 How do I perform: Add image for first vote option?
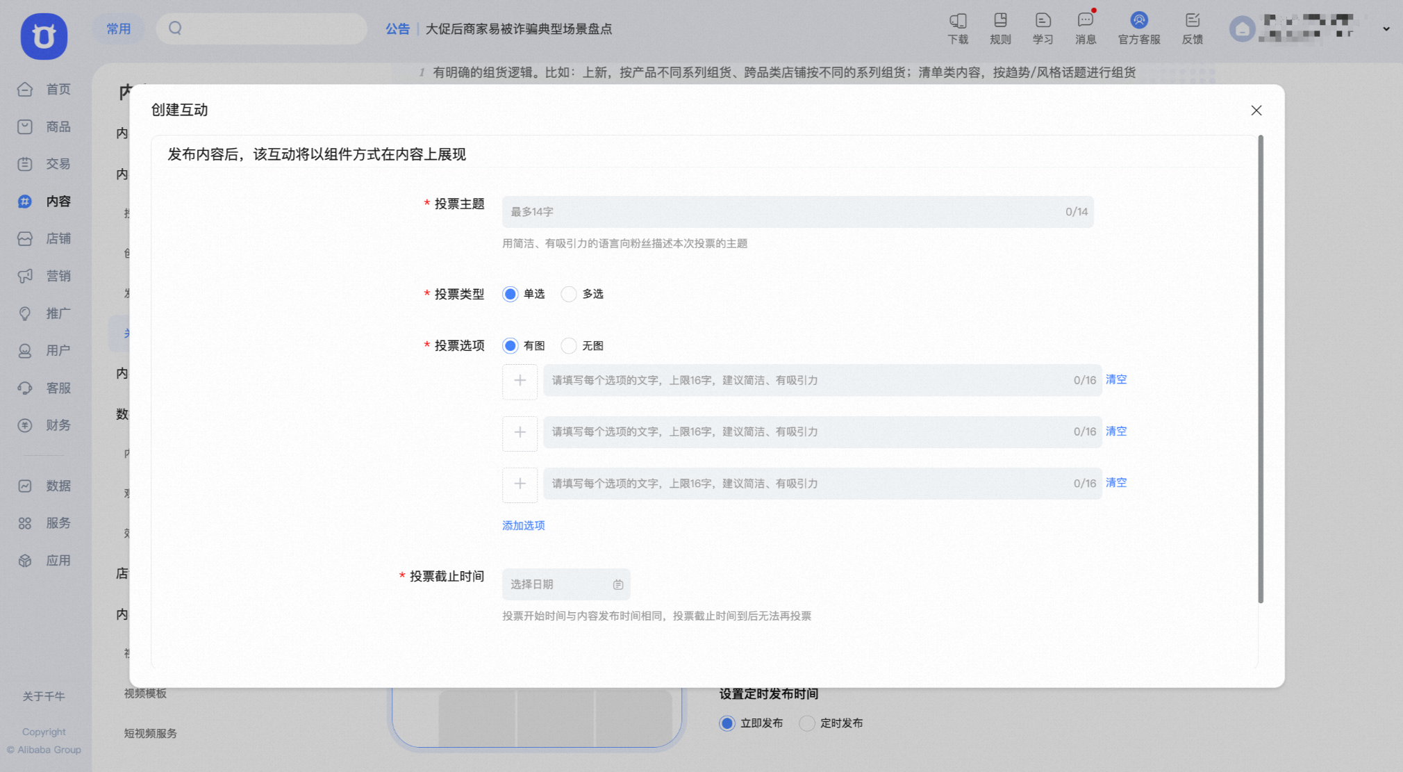click(x=520, y=381)
